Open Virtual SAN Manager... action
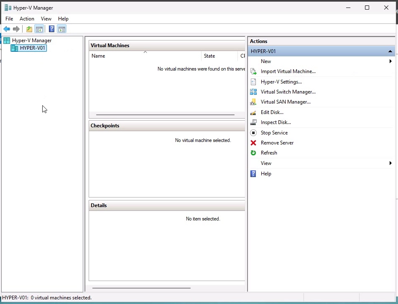 286,102
